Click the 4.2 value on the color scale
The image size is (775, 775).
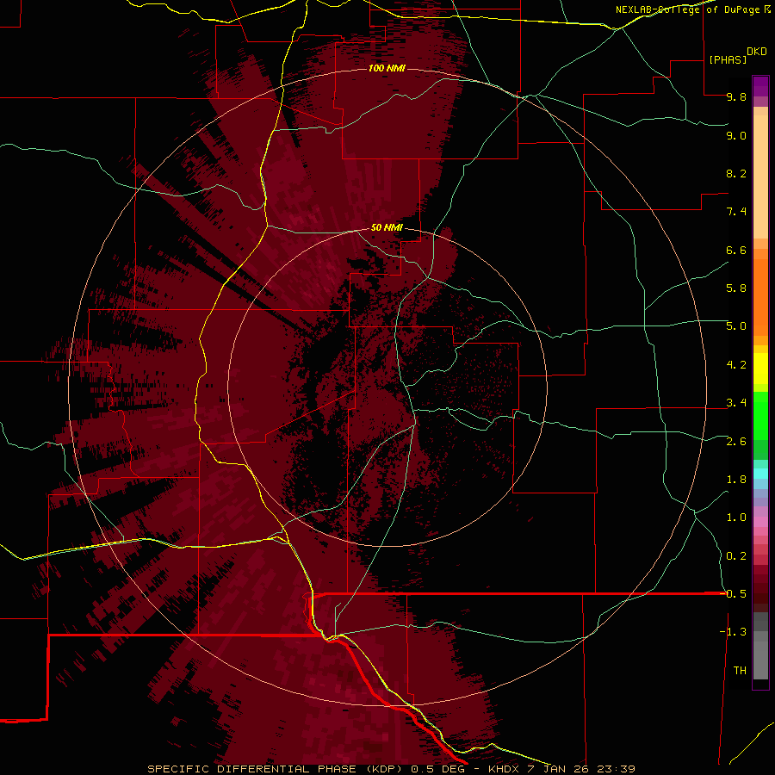(736, 365)
